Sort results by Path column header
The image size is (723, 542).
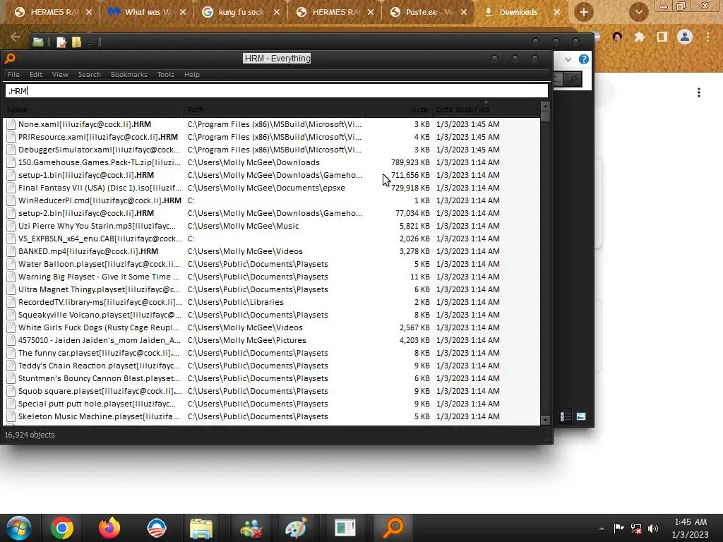tap(273, 109)
